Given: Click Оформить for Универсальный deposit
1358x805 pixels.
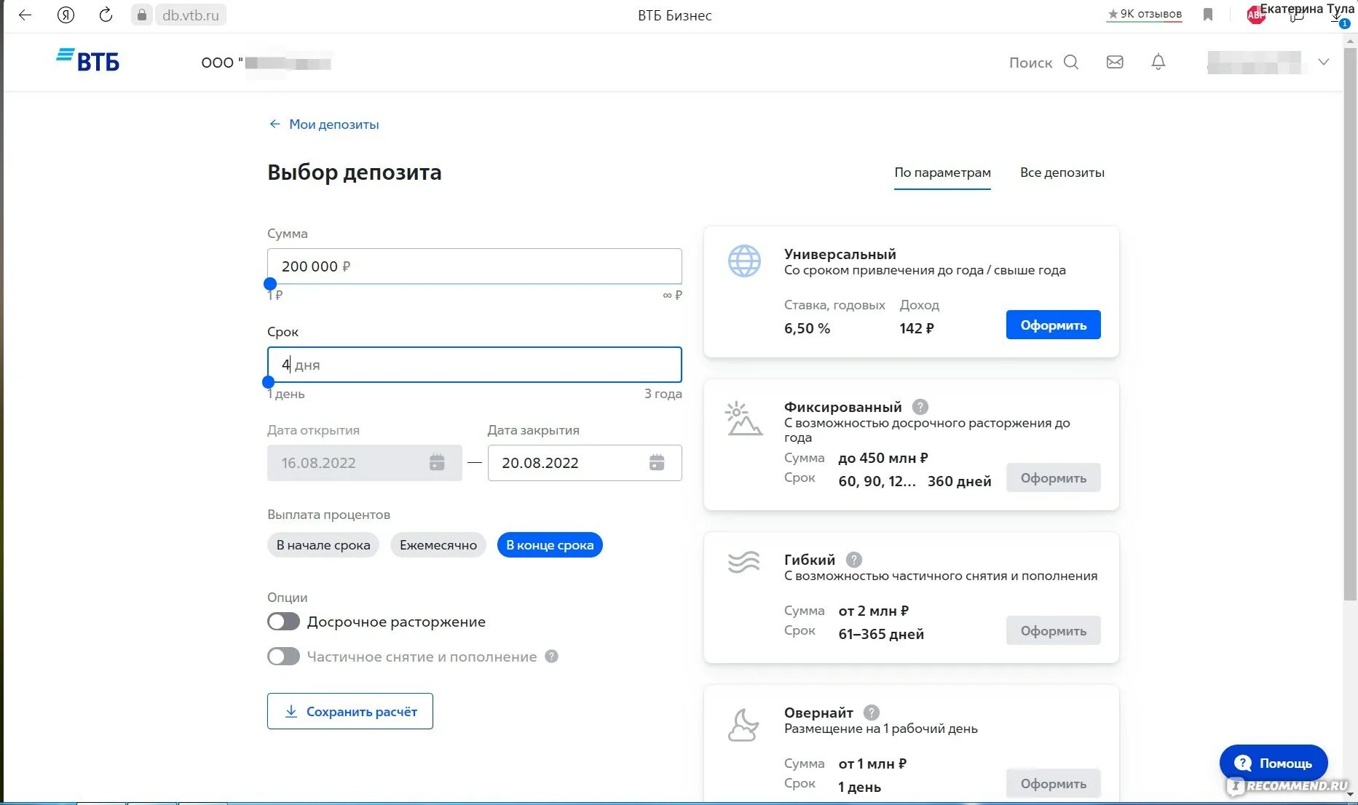Looking at the screenshot, I should click(x=1054, y=325).
